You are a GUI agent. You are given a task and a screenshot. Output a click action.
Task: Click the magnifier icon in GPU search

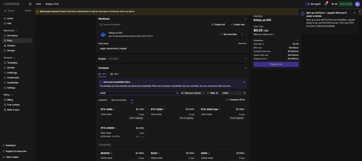[177, 93]
